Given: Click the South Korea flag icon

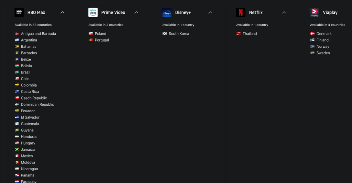Looking at the screenshot, I should click(165, 34).
